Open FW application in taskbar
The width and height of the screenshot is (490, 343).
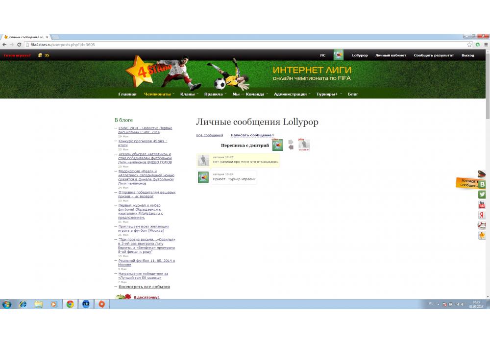86,304
